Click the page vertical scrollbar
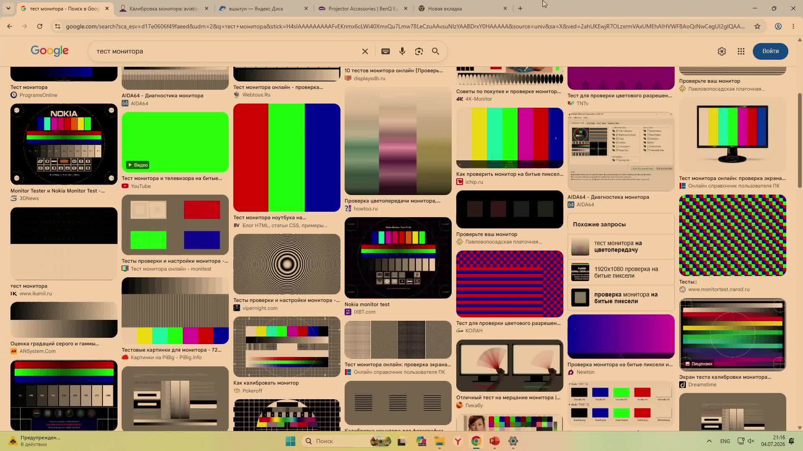This screenshot has width=803, height=451. (800, 140)
